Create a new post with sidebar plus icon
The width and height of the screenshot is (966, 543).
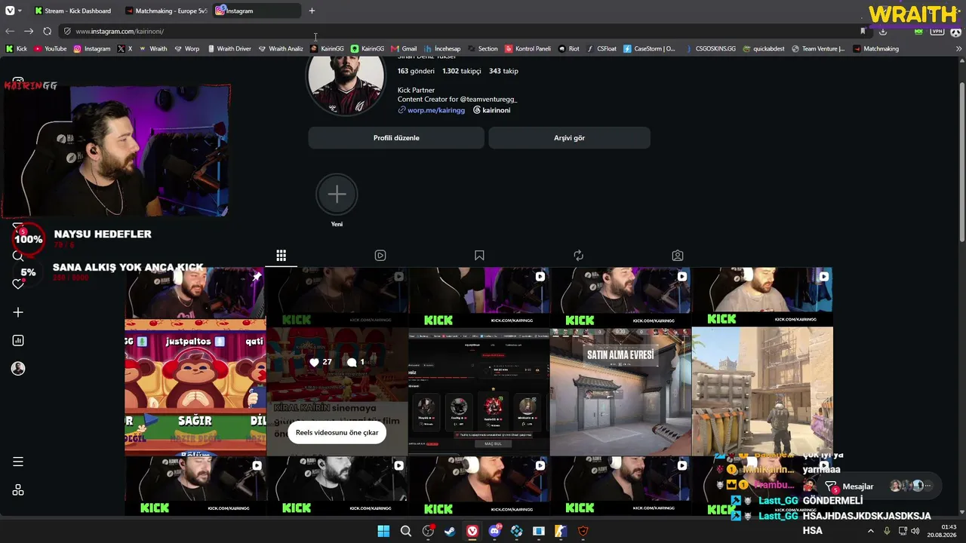[x=18, y=312]
